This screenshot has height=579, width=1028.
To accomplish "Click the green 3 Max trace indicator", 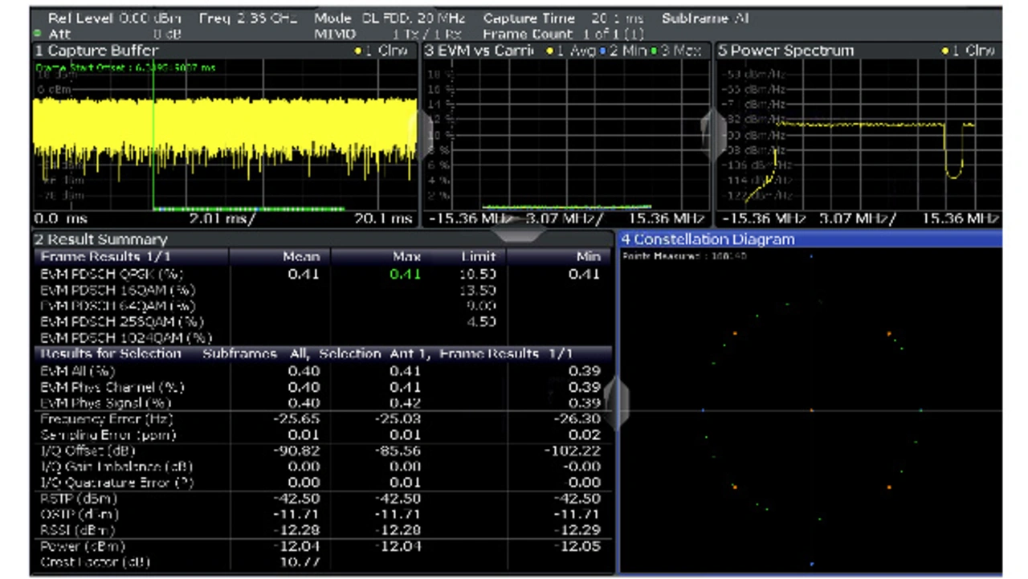I will [x=679, y=51].
